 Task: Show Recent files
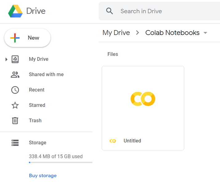(x=37, y=90)
